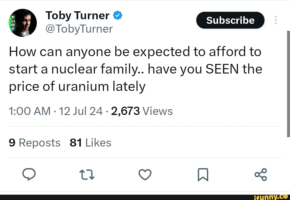Viewport: 290px width, 200px height.
Task: Click the blue verified badge
Action: tap(118, 16)
